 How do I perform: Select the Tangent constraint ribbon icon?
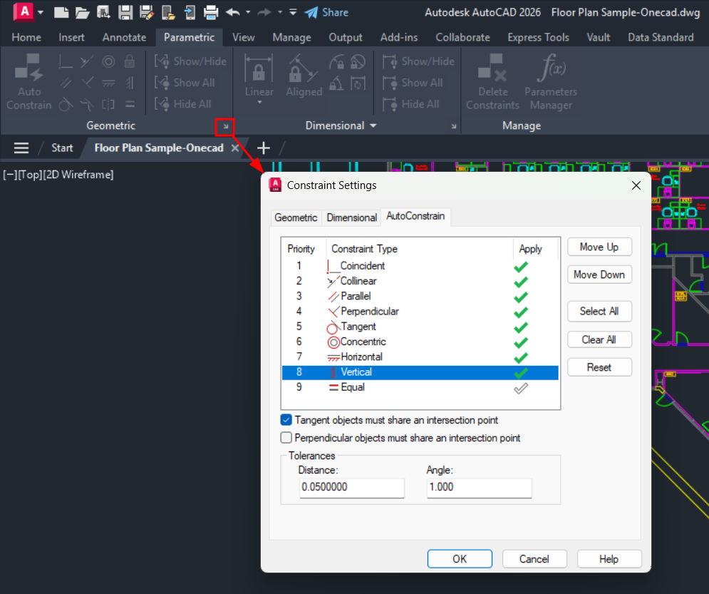(66, 105)
